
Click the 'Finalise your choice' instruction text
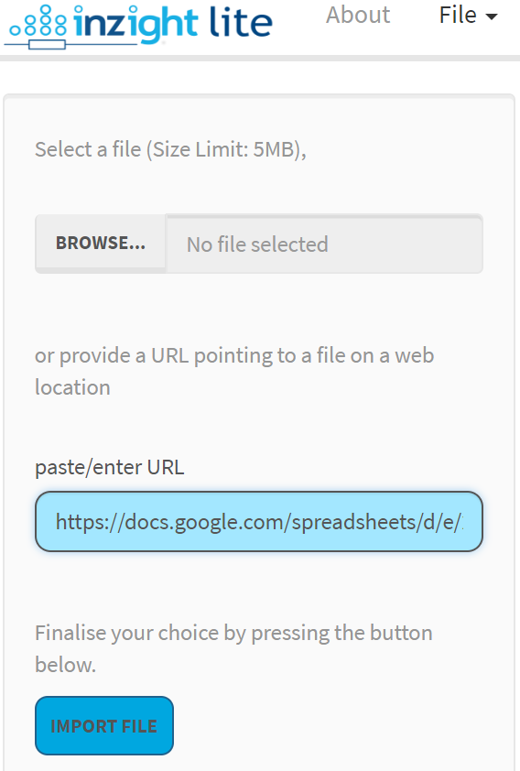click(233, 648)
